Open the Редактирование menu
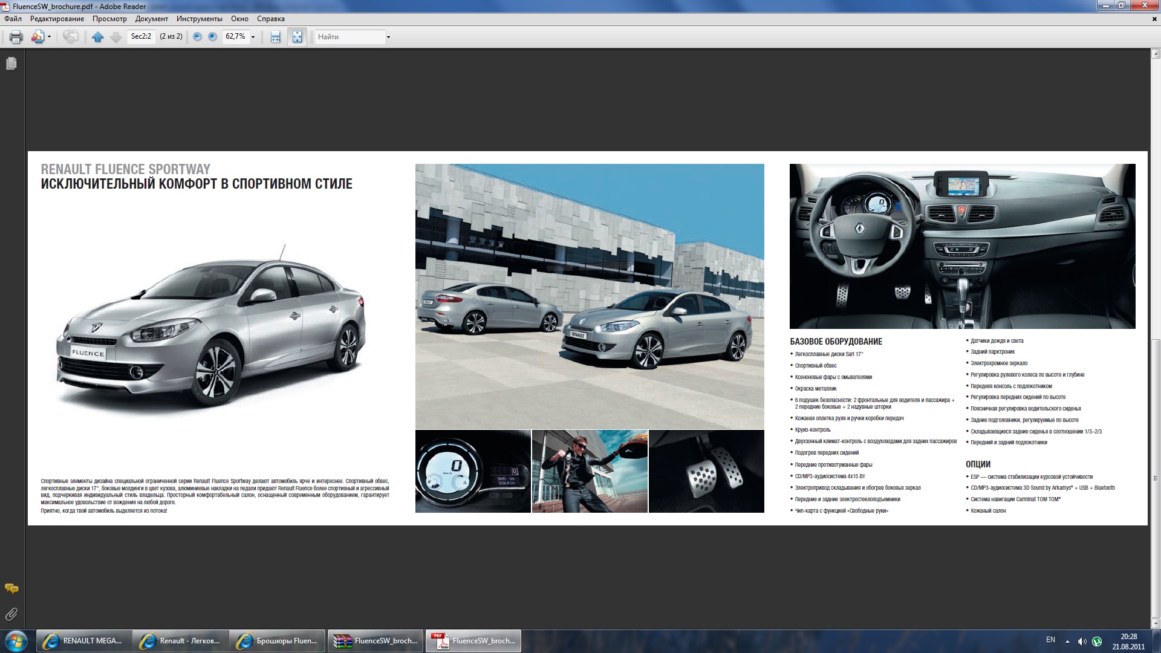 [57, 19]
